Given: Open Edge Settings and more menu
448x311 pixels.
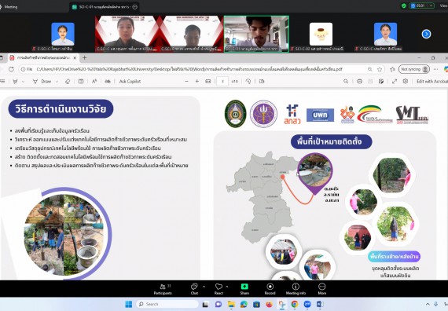Looking at the screenshot, I should click(435, 69).
